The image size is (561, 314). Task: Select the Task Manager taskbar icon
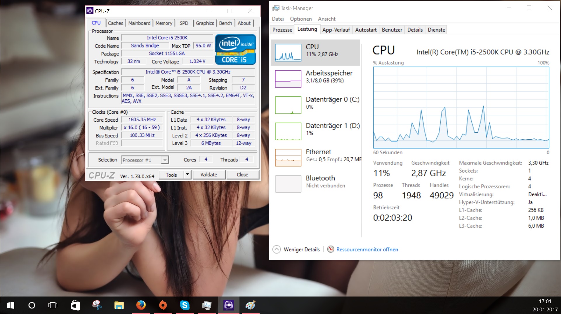pos(206,305)
